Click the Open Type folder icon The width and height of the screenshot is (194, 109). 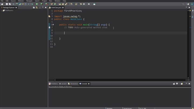60,4
